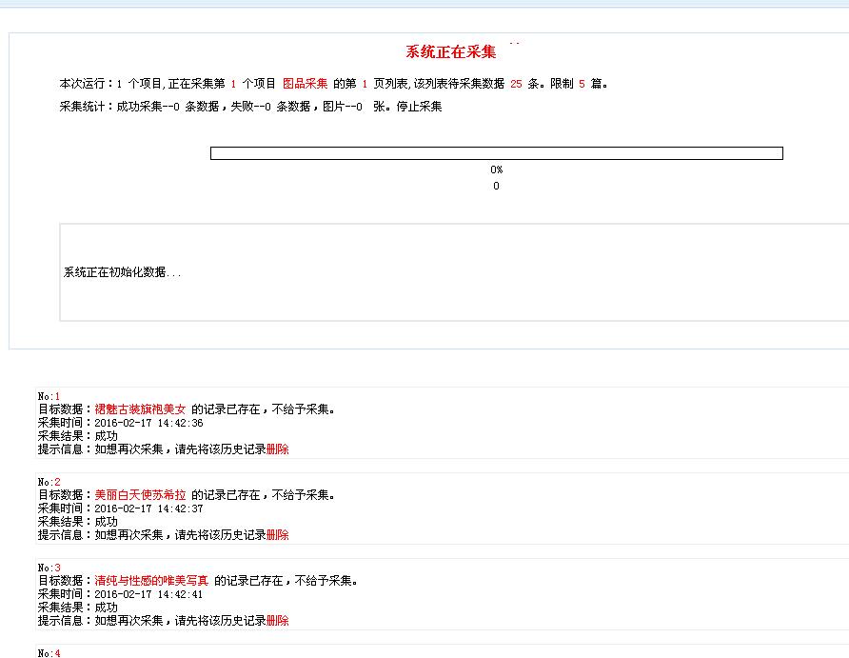This screenshot has width=849, height=658.
Task: Click the No:4 record number
Action: click(49, 653)
